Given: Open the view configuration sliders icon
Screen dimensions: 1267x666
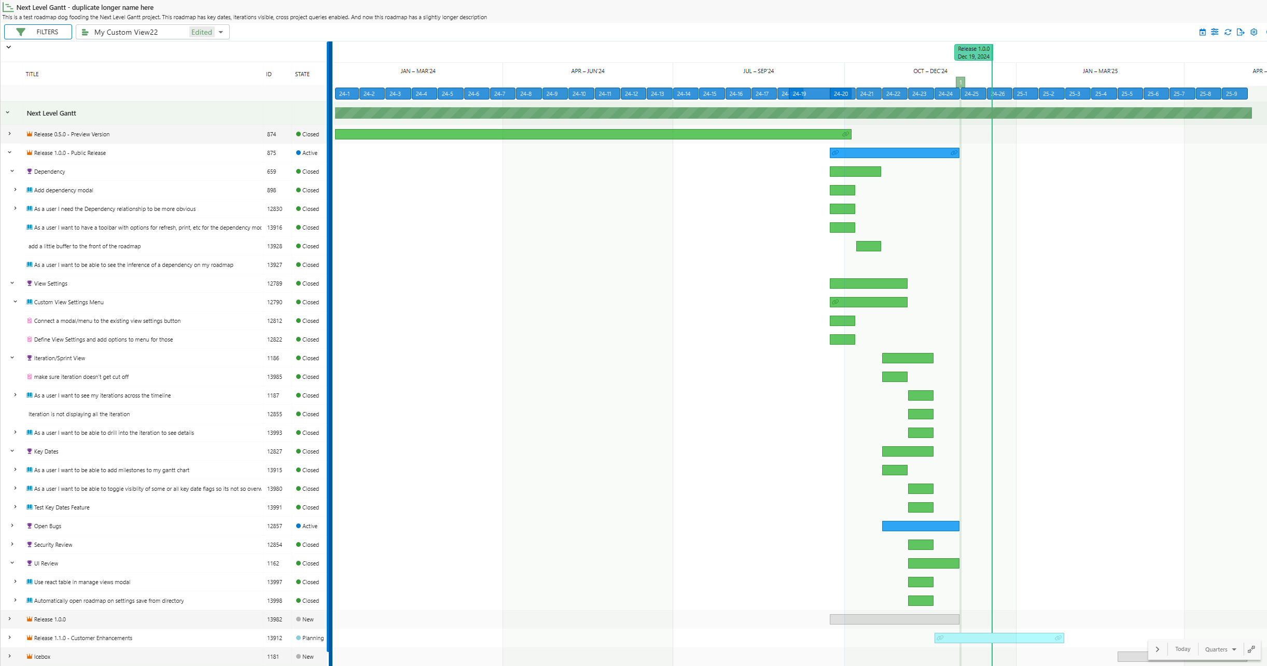Looking at the screenshot, I should pyautogui.click(x=1214, y=32).
